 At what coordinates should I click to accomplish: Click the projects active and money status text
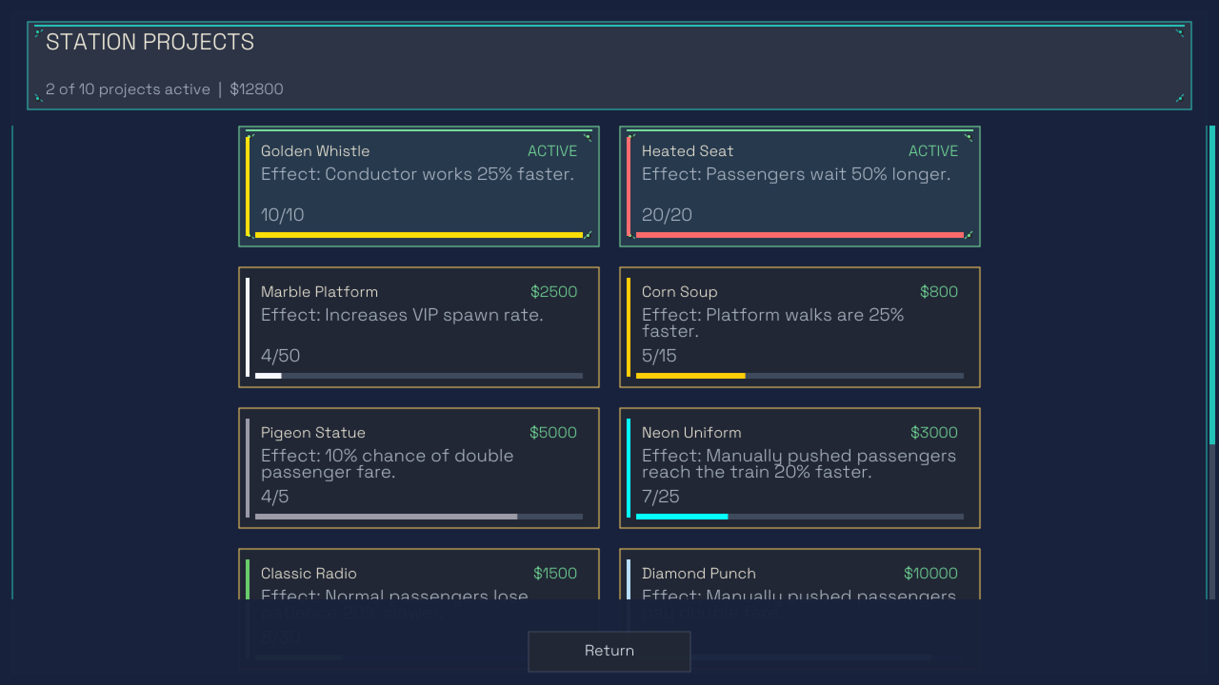coord(164,89)
